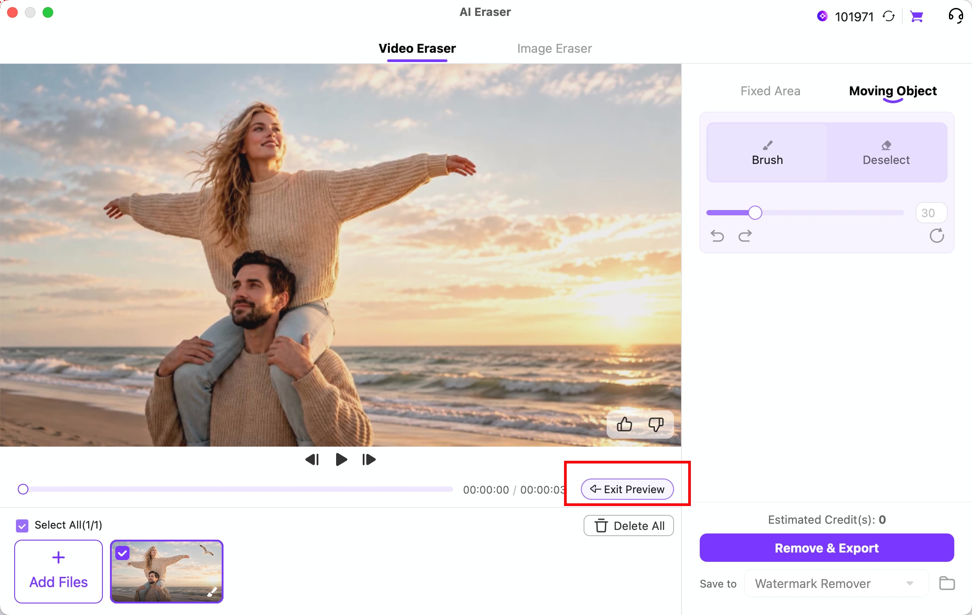Give thumbs down feedback on preview
The width and height of the screenshot is (972, 615).
(x=656, y=424)
